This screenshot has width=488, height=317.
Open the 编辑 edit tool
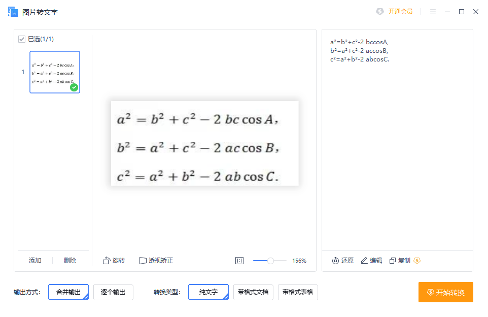[x=371, y=260]
